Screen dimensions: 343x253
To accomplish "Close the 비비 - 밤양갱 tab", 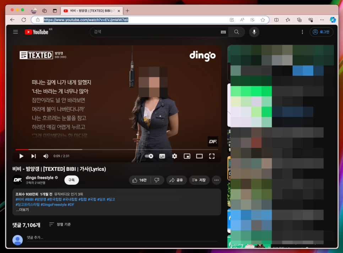I will [119, 11].
